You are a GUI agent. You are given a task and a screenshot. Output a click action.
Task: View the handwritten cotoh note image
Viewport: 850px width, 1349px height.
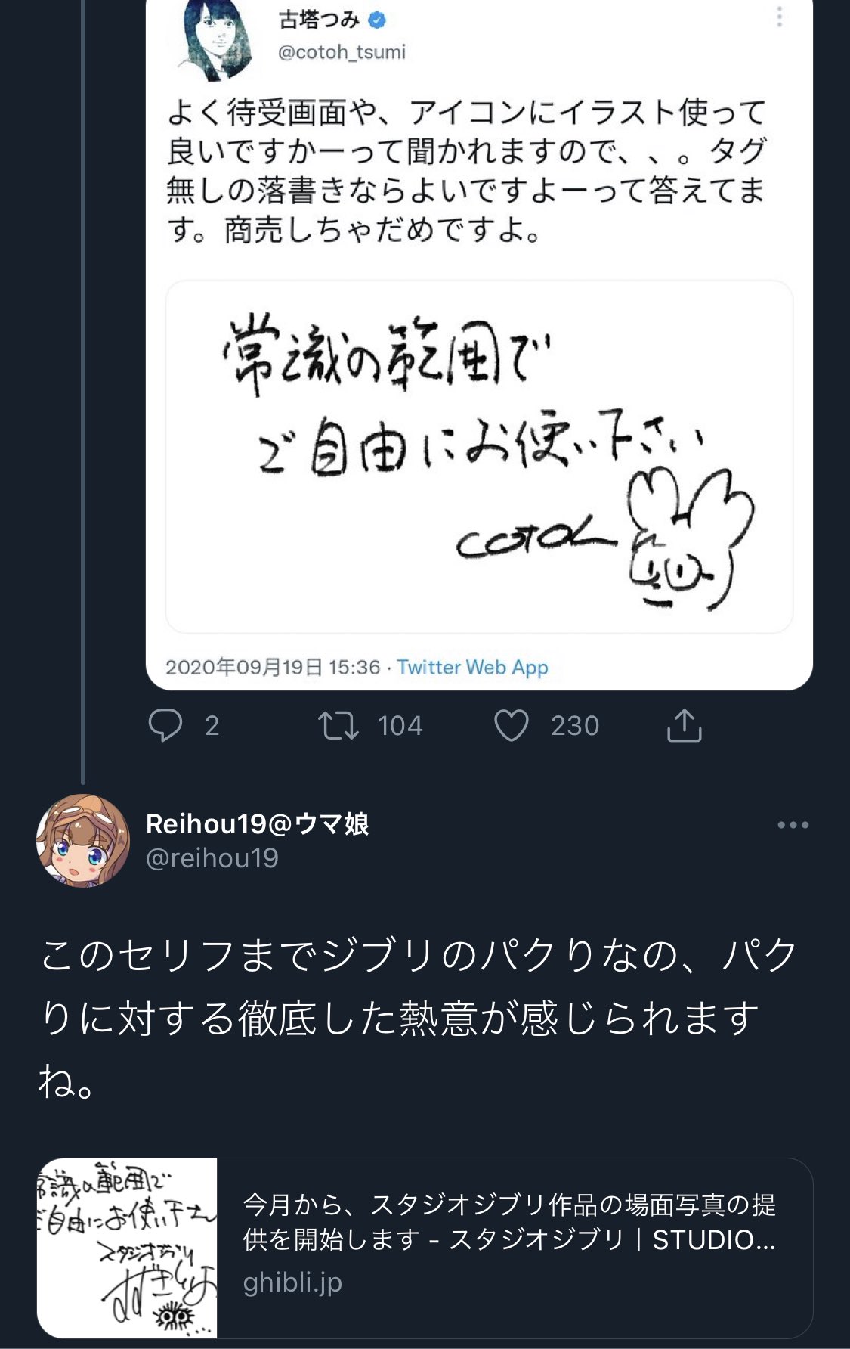click(x=479, y=457)
